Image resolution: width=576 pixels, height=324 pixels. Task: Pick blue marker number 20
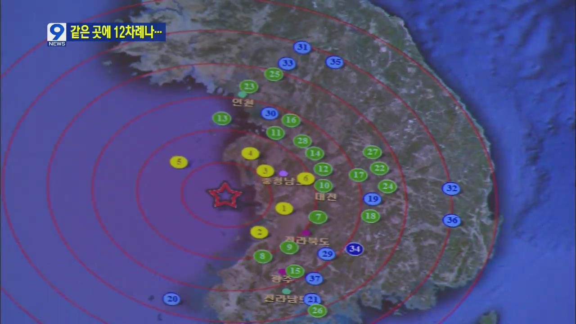point(171,299)
